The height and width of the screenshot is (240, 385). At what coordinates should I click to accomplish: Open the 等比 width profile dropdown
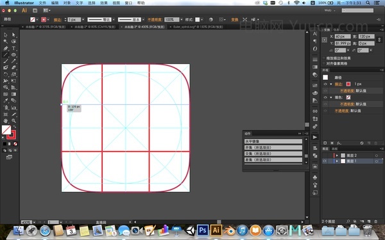(x=114, y=20)
